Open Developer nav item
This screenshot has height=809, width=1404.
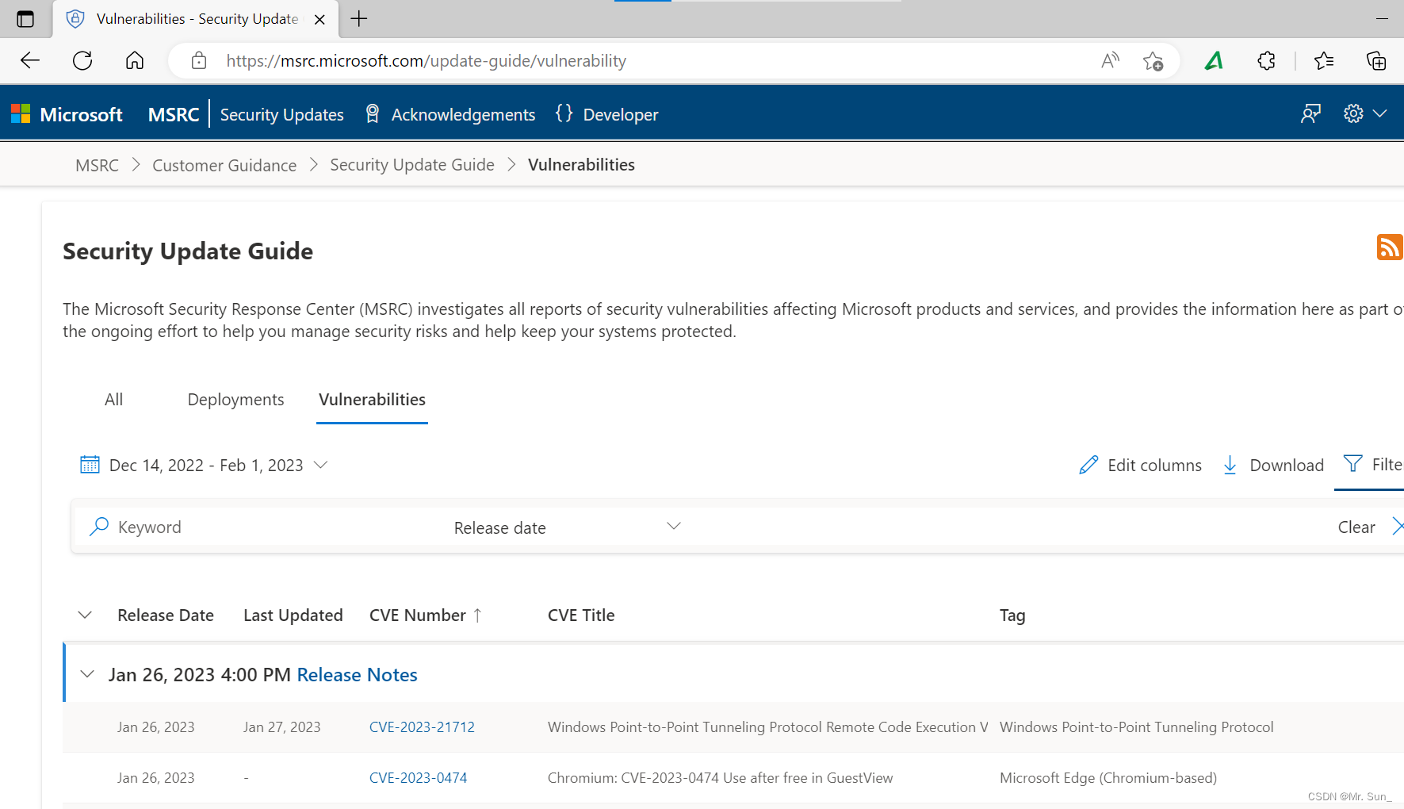pos(621,114)
